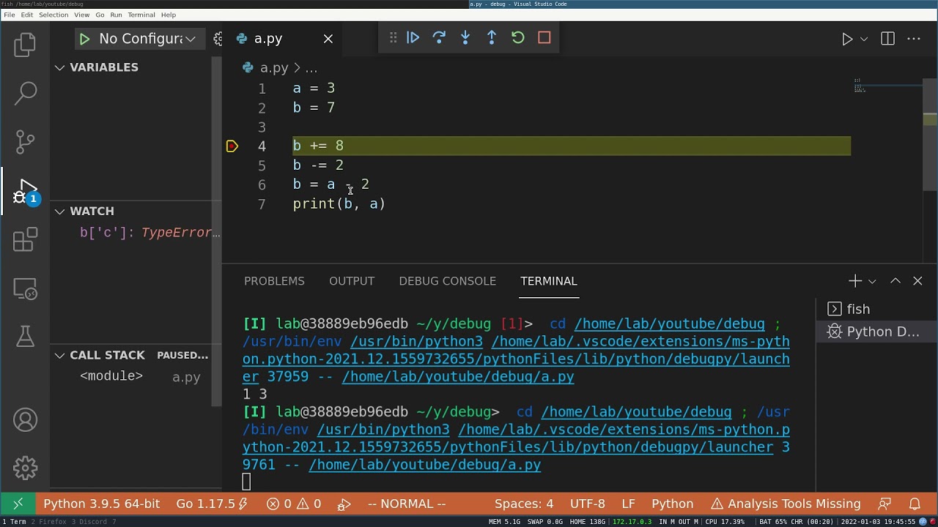Open the Explorer view in activity bar
The width and height of the screenshot is (938, 527).
25,45
